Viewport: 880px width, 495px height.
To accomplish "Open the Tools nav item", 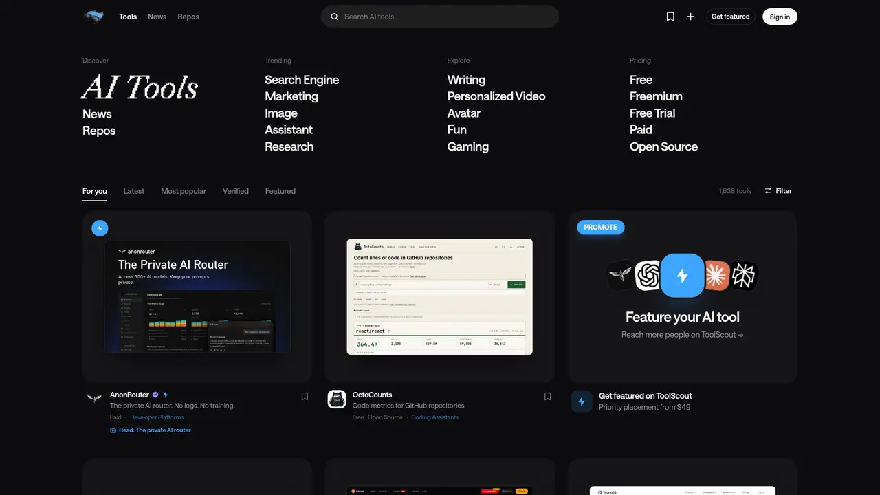I will (128, 16).
